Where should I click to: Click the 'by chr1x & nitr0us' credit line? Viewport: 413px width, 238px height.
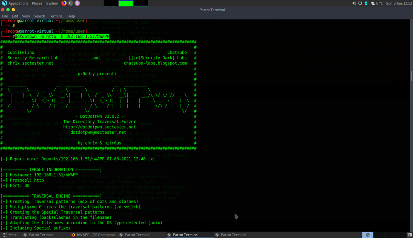point(99,143)
